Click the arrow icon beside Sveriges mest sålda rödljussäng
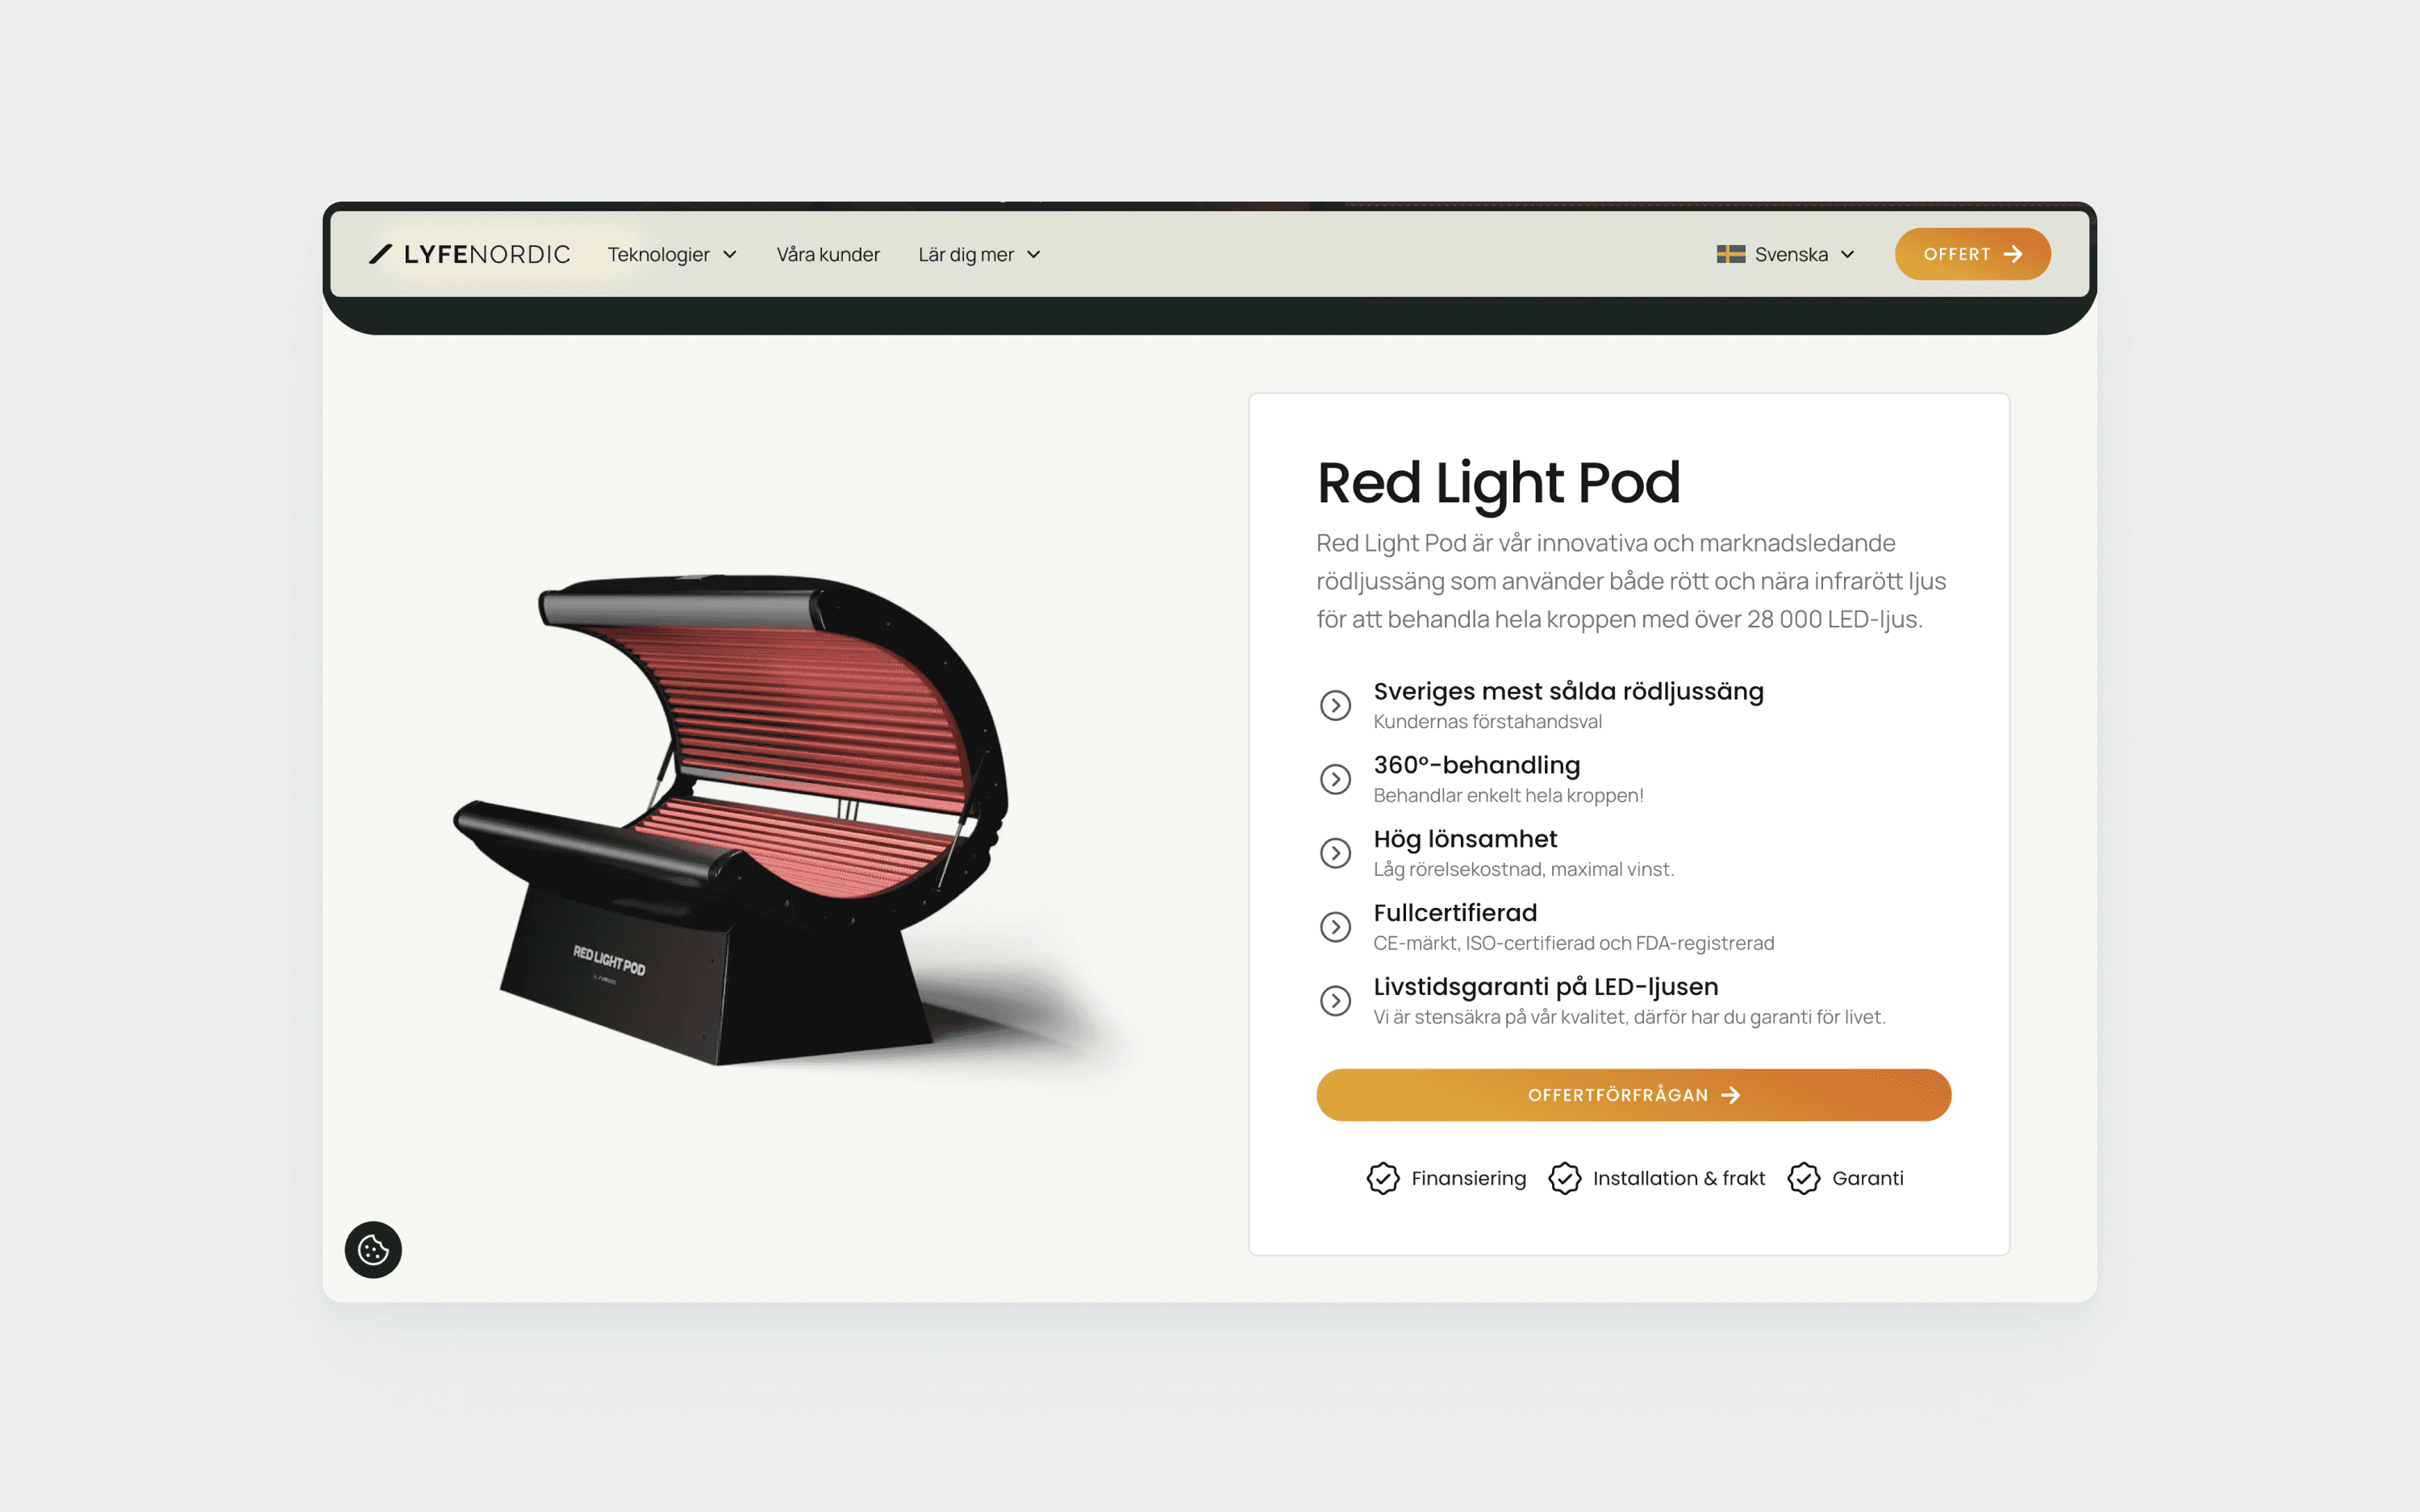Viewport: 2420px width, 1512px height. point(1335,705)
